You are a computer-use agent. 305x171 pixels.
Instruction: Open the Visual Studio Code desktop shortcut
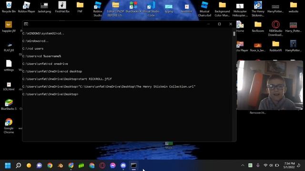(x=151, y=9)
